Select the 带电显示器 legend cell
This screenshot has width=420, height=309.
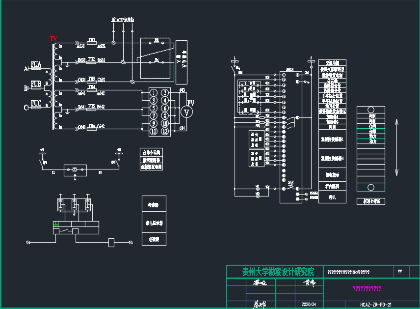pos(154,223)
